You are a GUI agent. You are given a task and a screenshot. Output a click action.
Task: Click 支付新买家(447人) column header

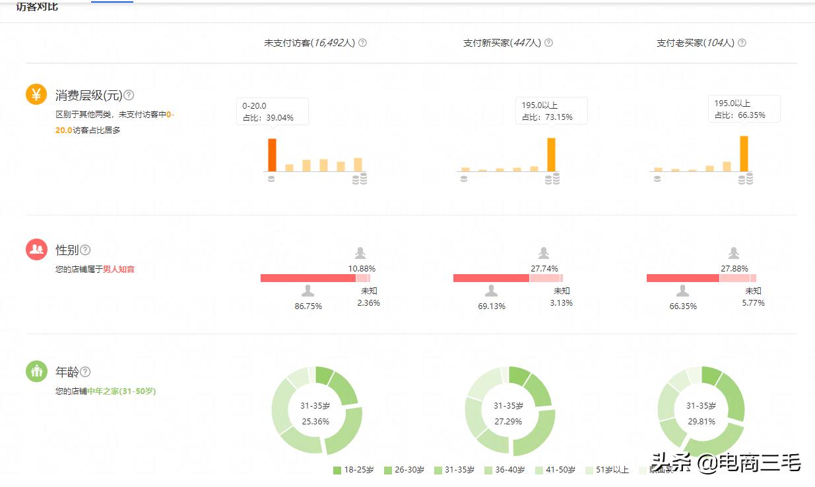pos(502,43)
